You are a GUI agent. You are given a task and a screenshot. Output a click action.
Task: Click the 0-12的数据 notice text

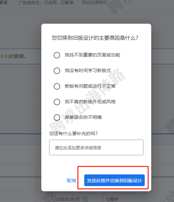pyautogui.click(x=14, y=56)
